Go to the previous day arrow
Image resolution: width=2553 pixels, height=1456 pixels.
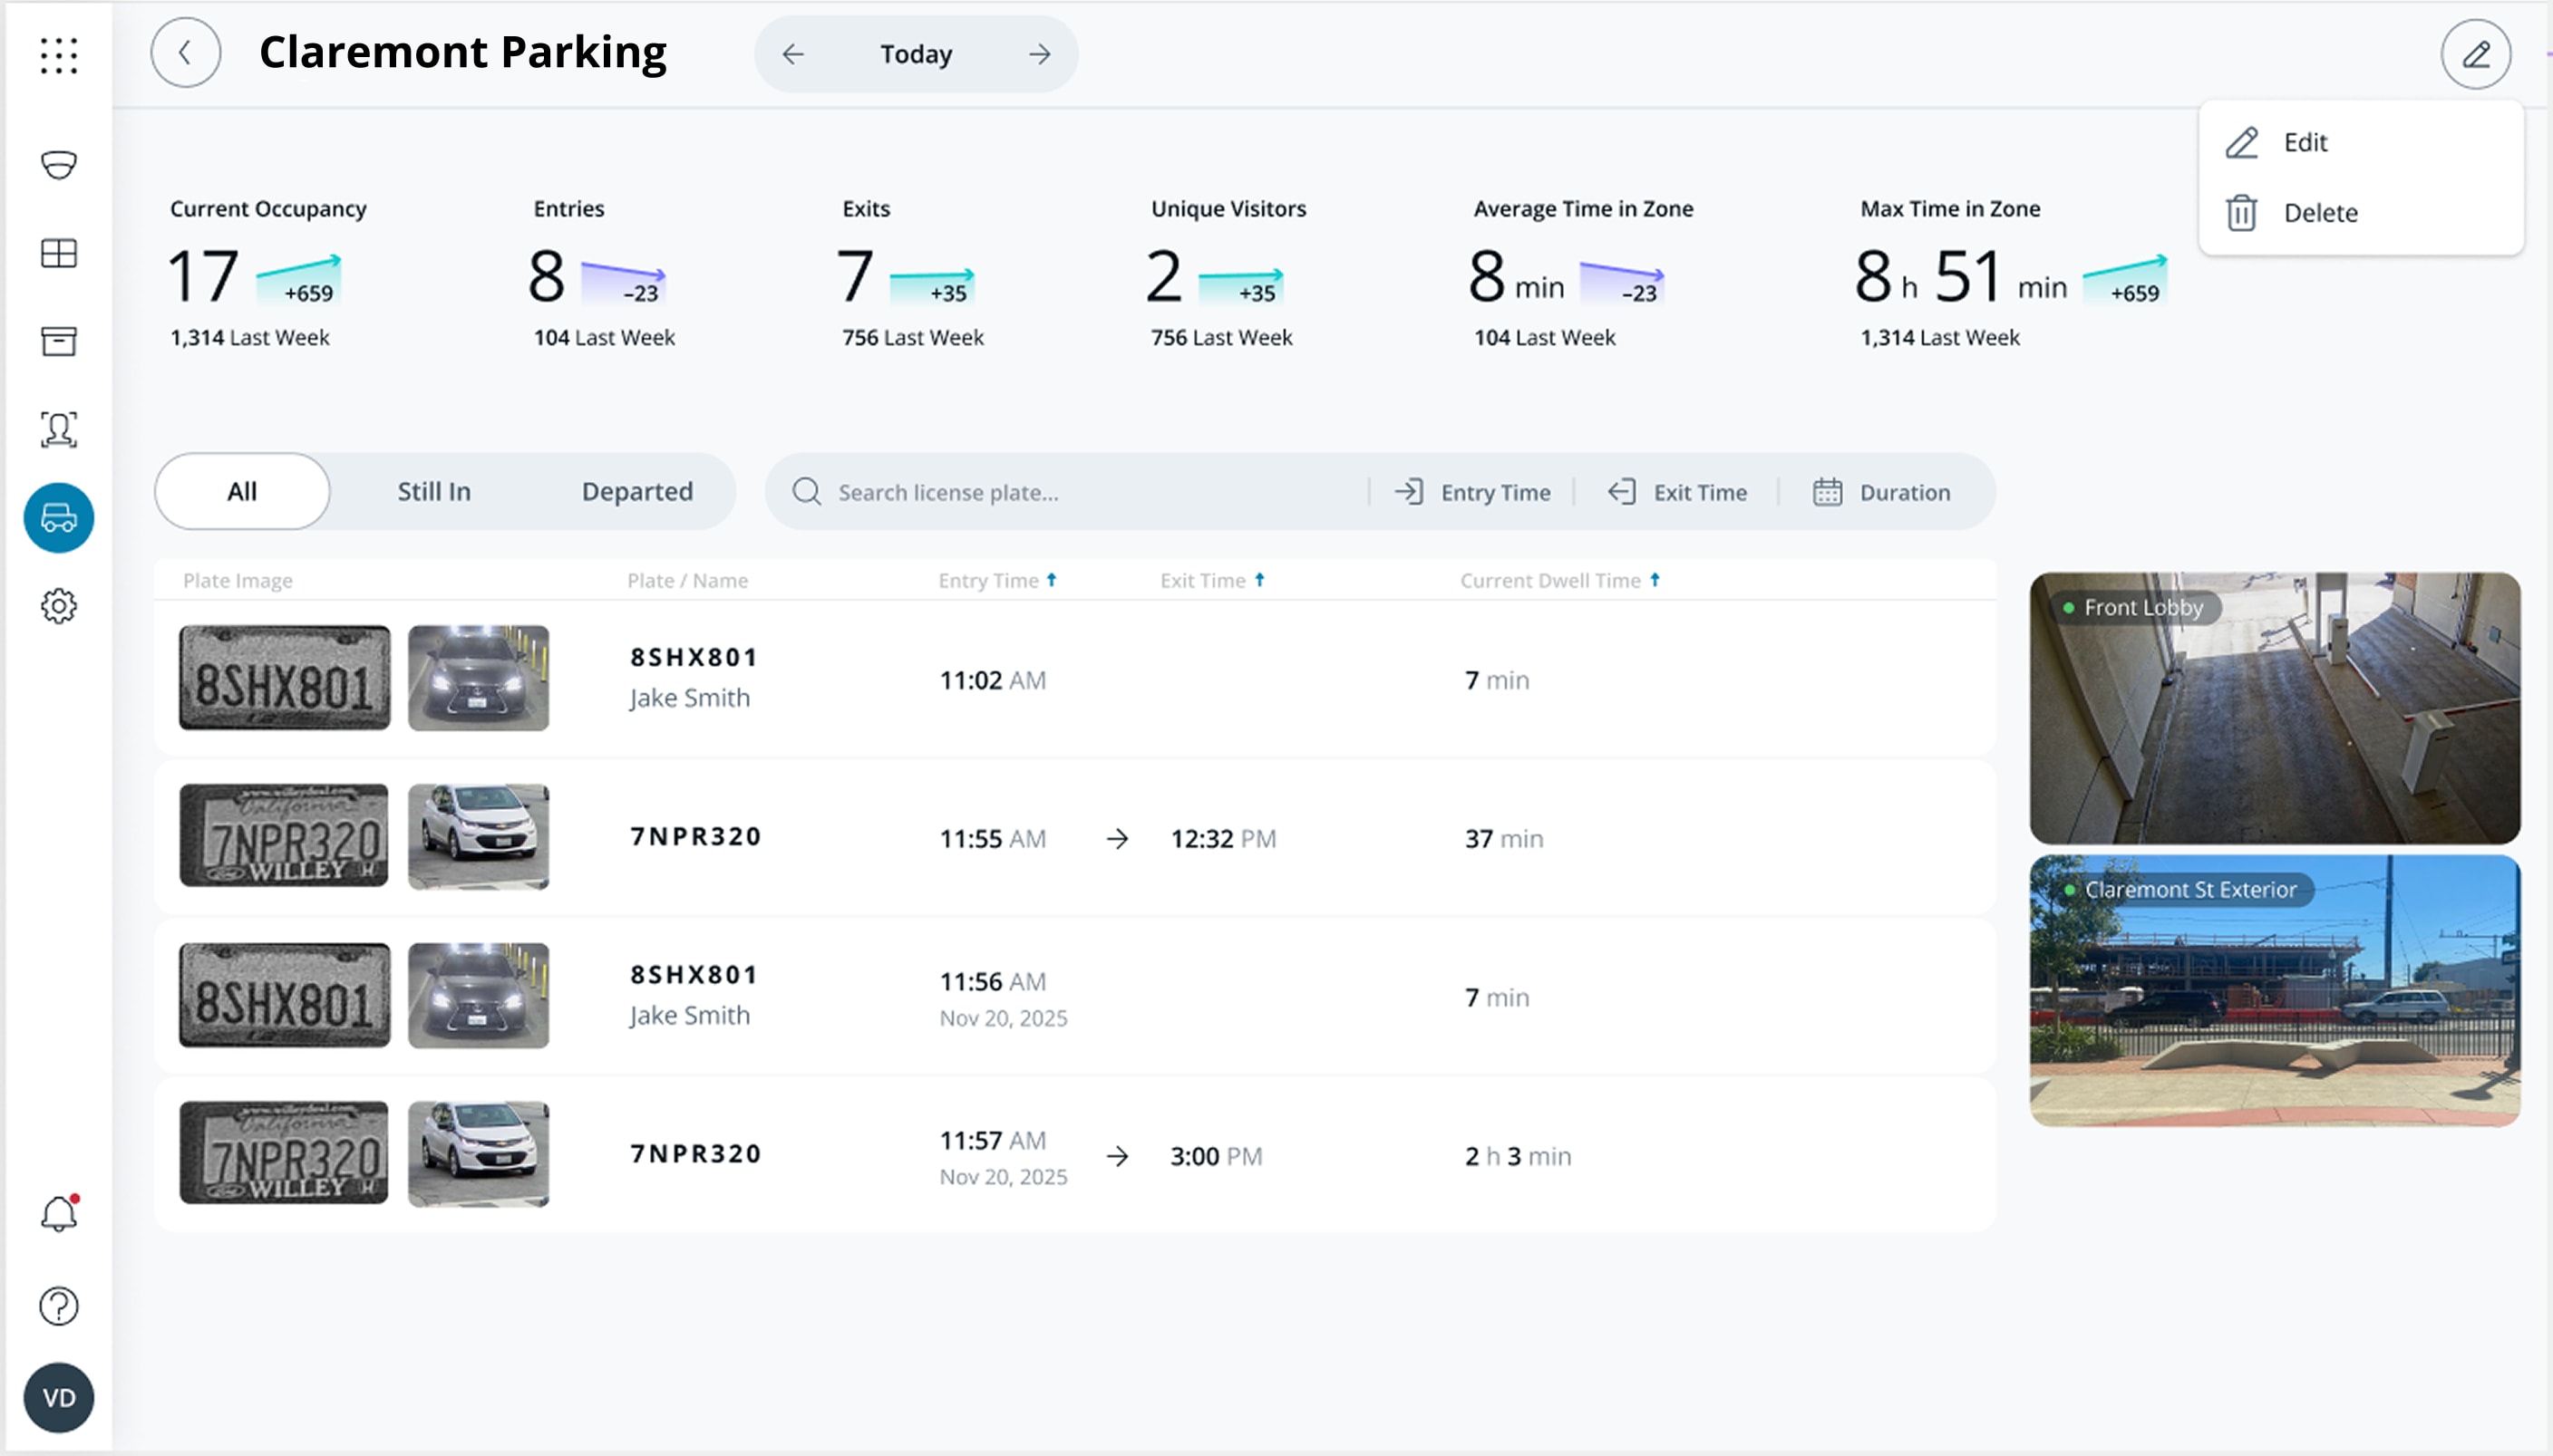[793, 54]
